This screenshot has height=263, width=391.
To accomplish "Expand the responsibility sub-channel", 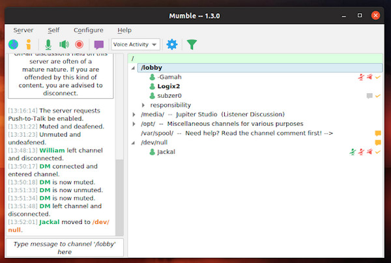I will [143, 105].
